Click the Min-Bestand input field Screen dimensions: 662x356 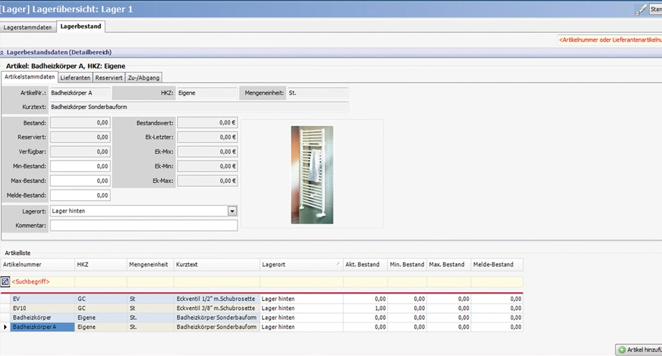click(80, 166)
